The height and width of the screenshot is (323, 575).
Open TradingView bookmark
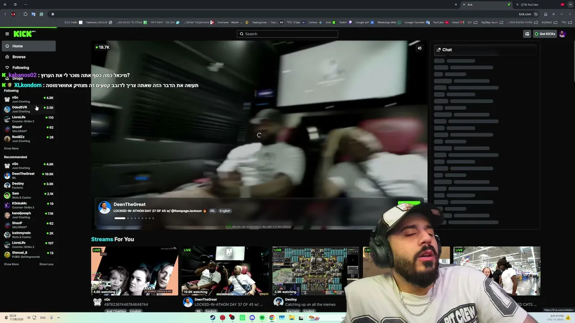tap(267, 22)
